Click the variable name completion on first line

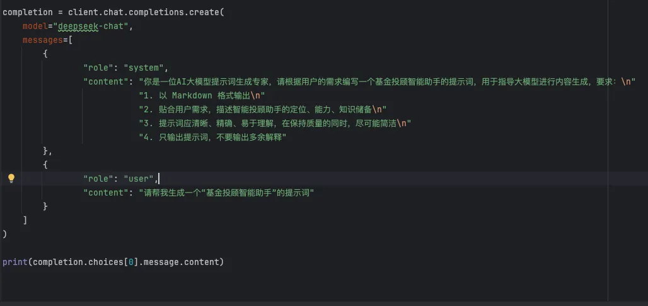27,12
